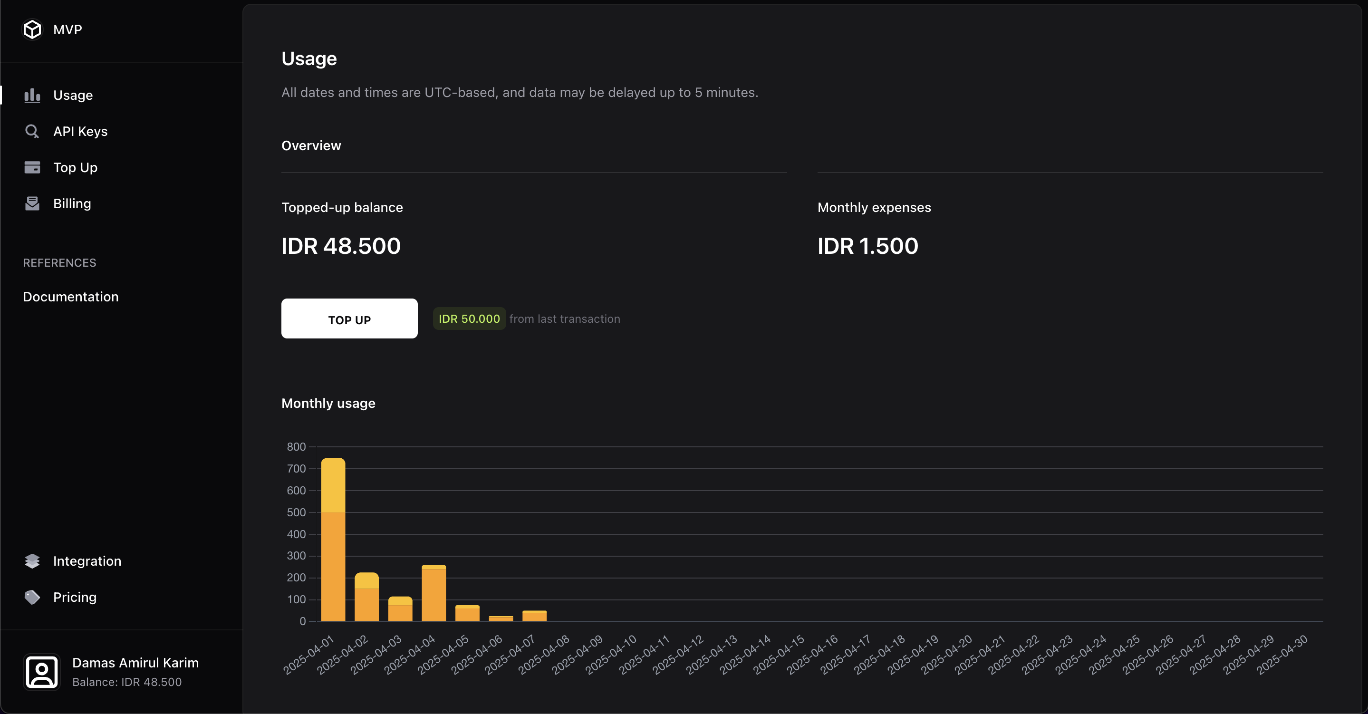Screen dimensions: 1368x714
Task: Open Damas Amirul Karim account name
Action: pos(135,663)
